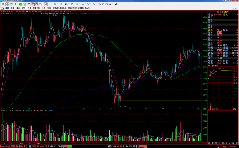
Task: Select the crossing lines drawing tool
Action: point(72,4)
